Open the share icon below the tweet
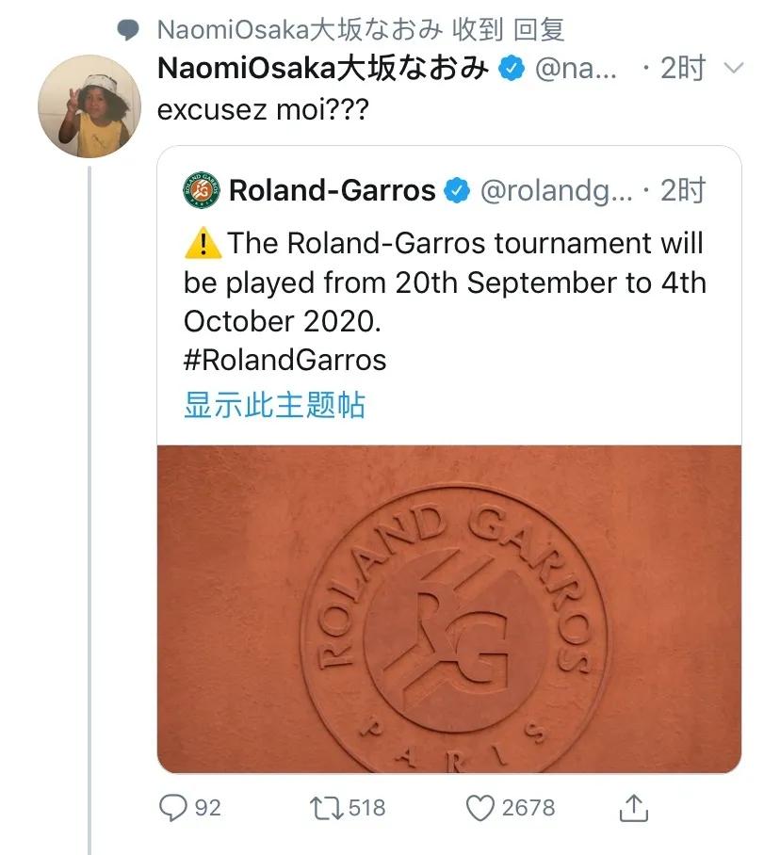Image resolution: width=780 pixels, height=855 pixels. (633, 807)
